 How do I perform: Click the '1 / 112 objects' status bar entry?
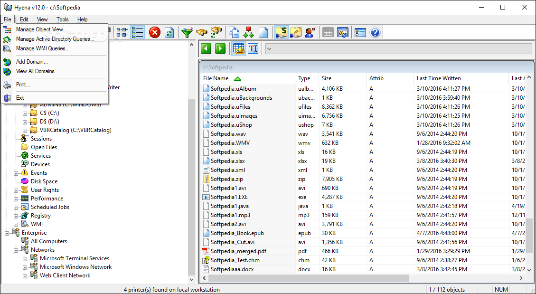447,290
